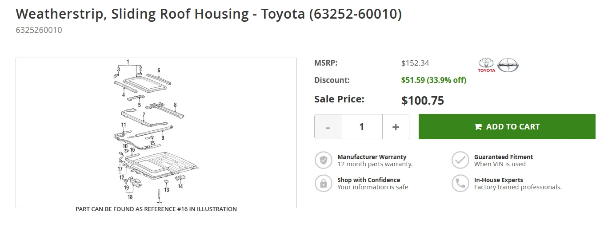Click the shopping cart icon in button
Screen dimensions: 612x231
[478, 127]
